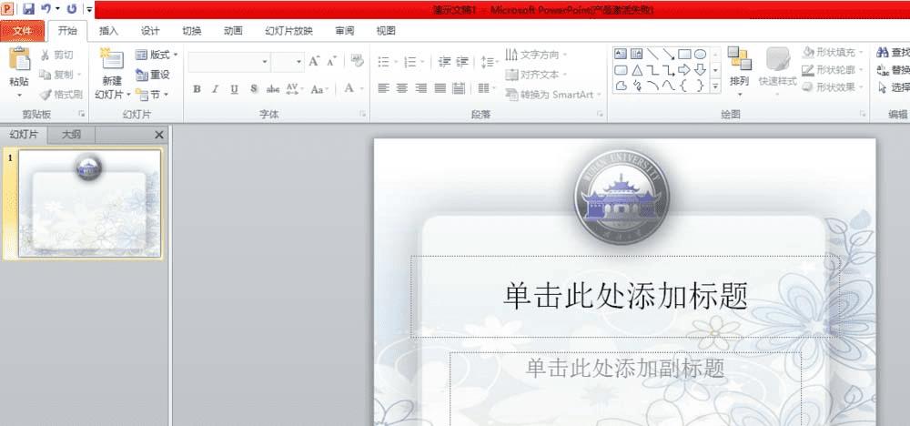Toggle Italic formatting

point(216,89)
